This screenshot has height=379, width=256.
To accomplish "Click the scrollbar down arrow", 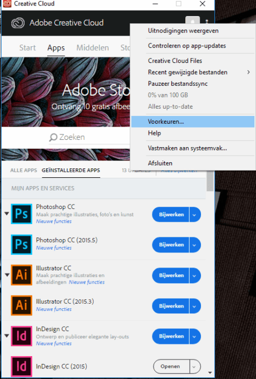I will coord(210,373).
